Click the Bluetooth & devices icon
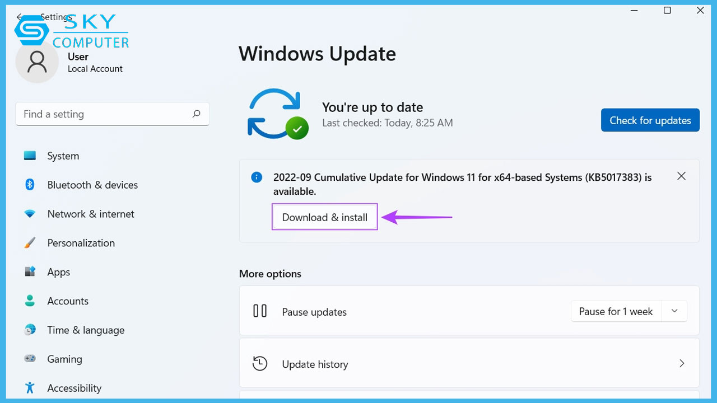 click(x=30, y=185)
